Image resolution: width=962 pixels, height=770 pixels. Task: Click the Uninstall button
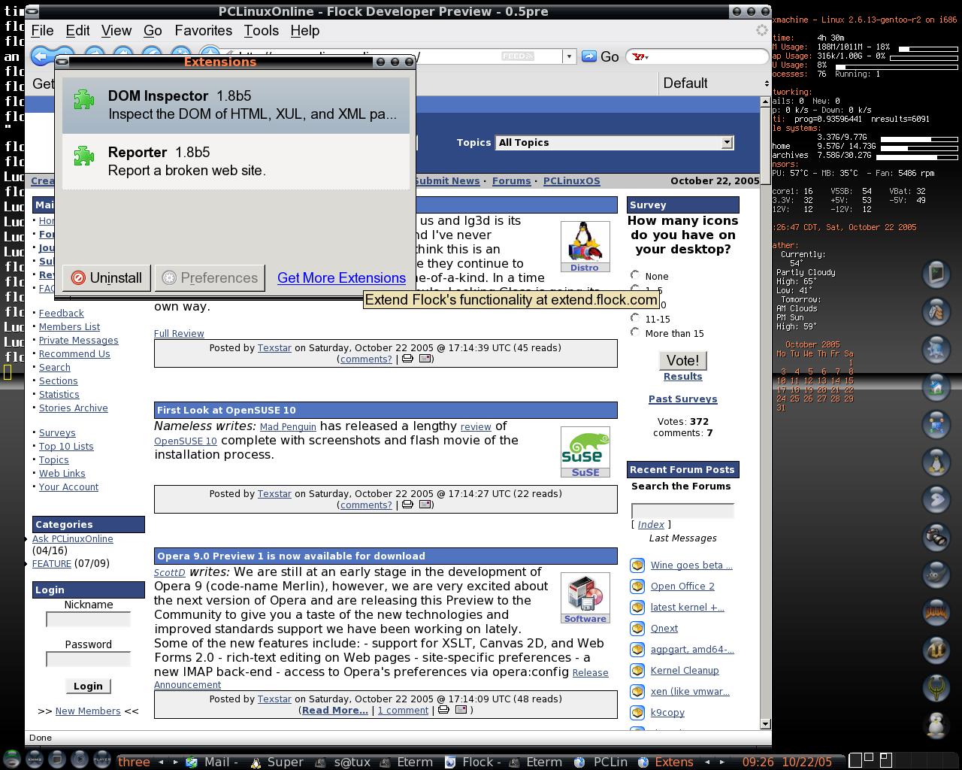click(107, 278)
